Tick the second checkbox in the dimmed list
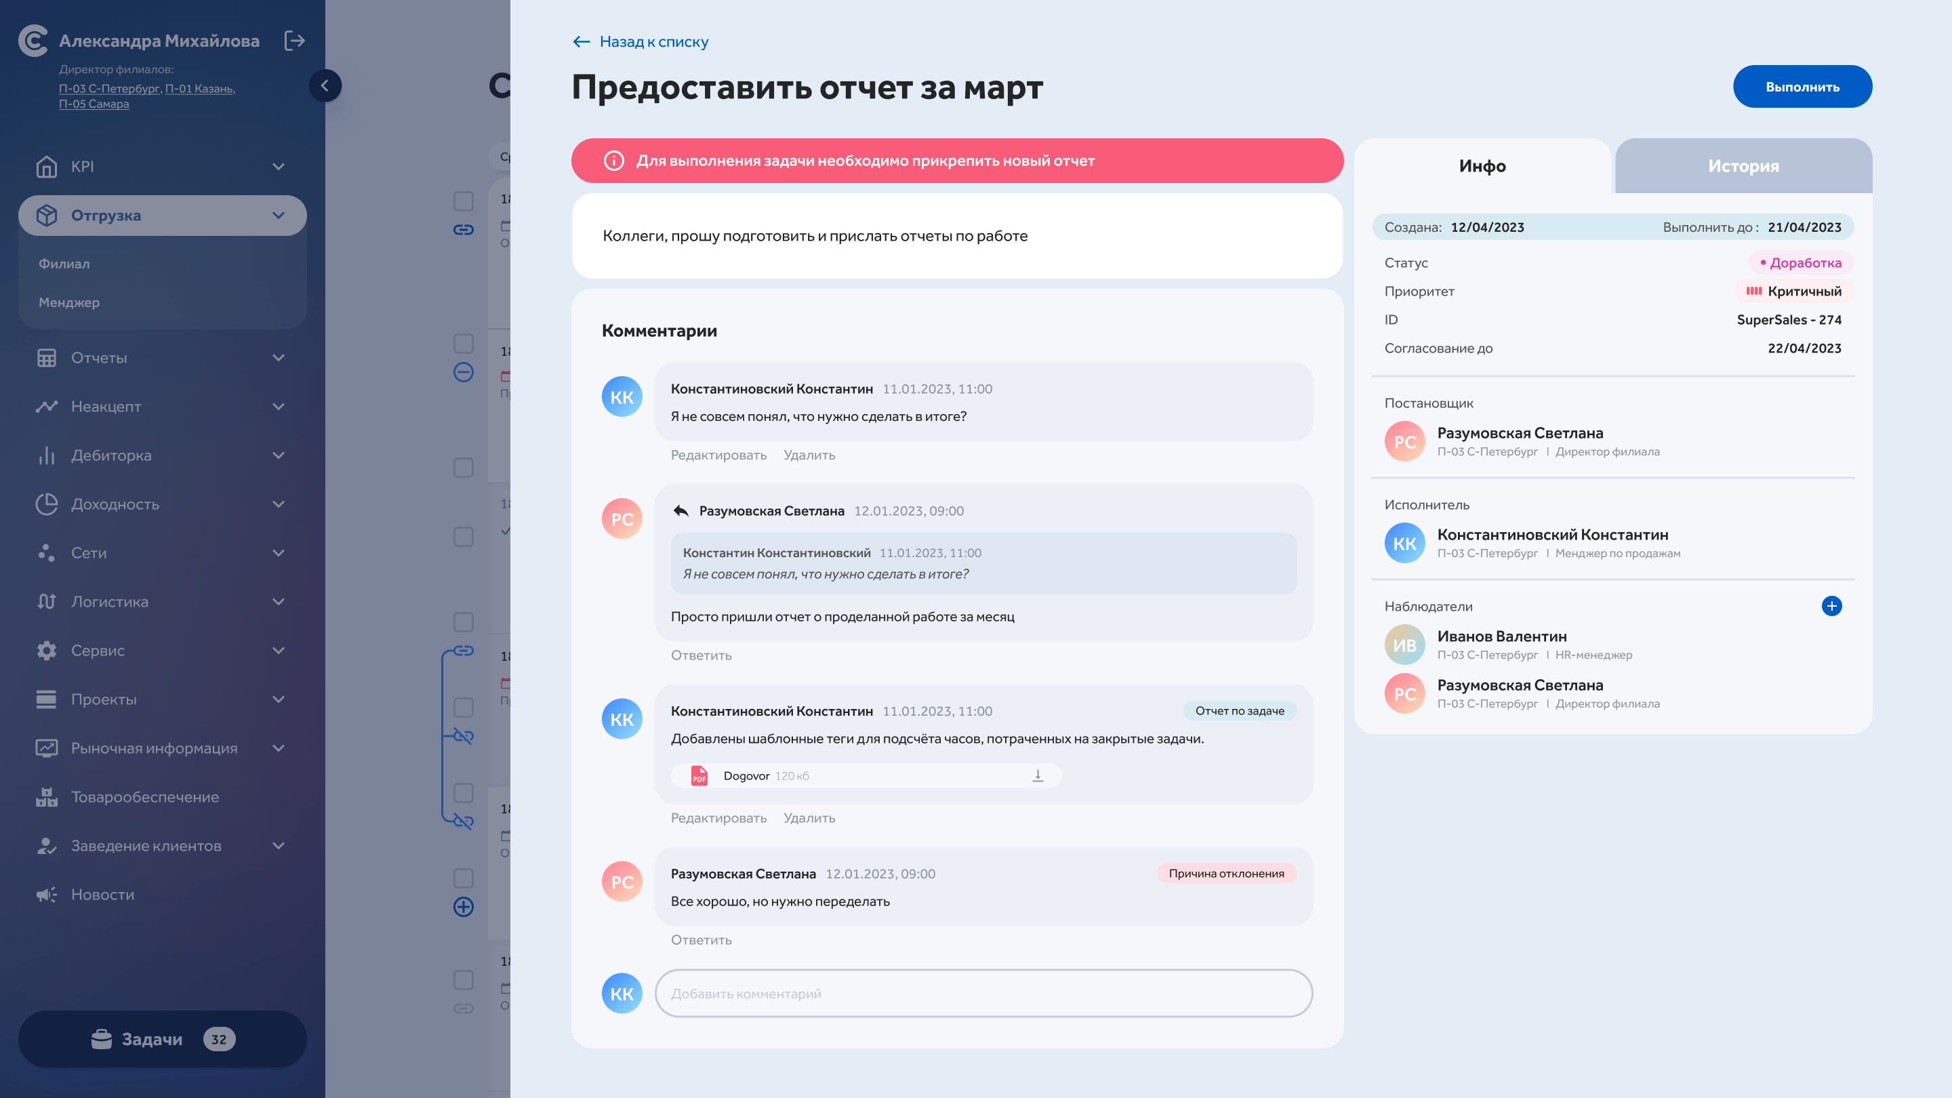This screenshot has height=1098, width=1952. point(463,343)
